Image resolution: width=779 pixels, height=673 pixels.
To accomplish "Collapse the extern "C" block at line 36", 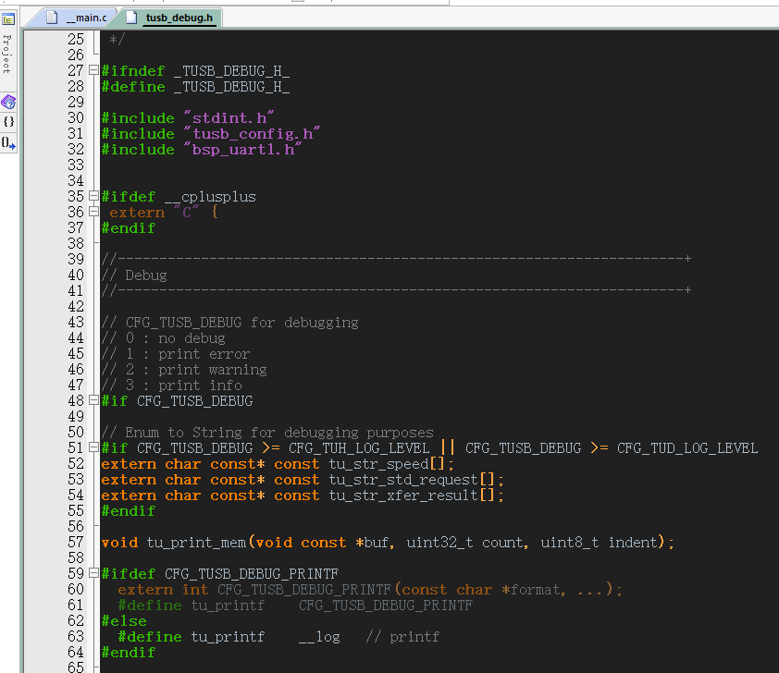I will pos(93,212).
